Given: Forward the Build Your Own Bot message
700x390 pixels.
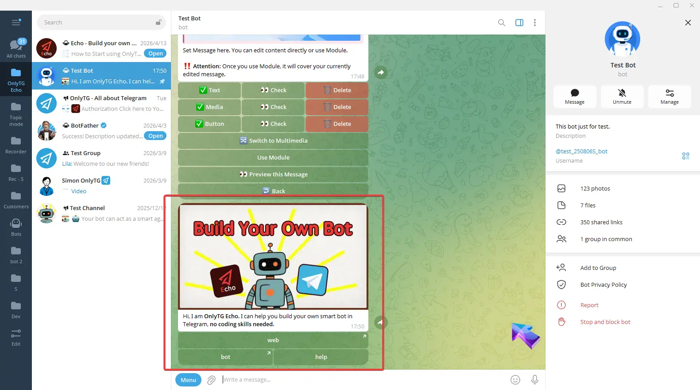Looking at the screenshot, I should pos(380,322).
